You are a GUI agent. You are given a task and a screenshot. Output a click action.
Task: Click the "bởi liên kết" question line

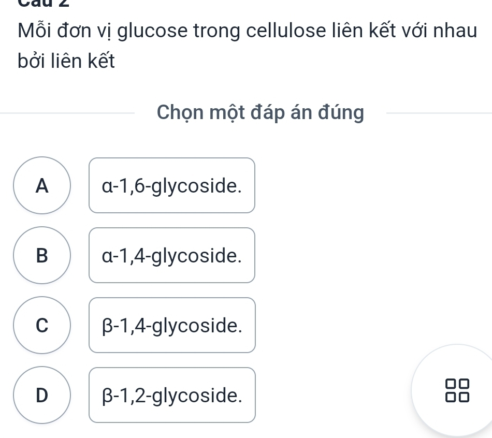66,62
